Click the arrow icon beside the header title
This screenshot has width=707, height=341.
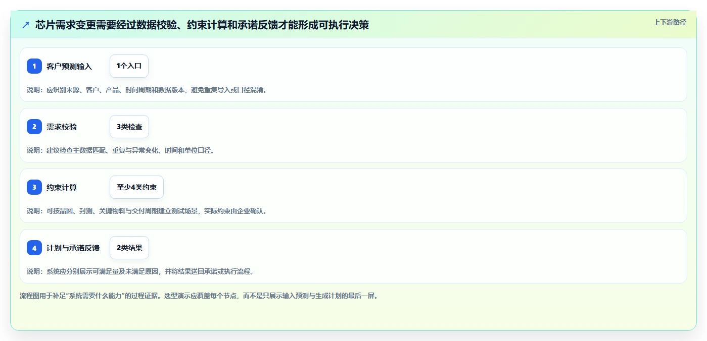(x=26, y=25)
